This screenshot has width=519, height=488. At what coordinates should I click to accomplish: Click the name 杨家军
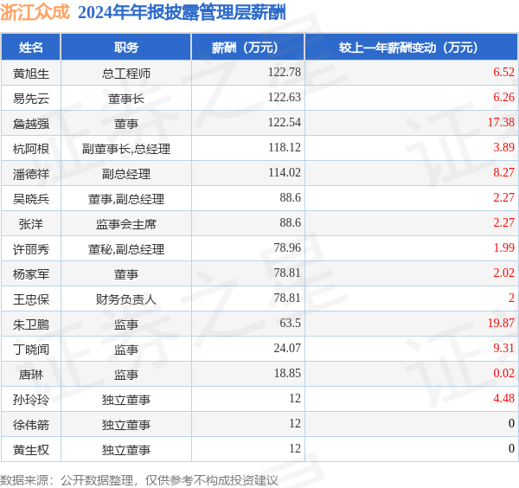click(31, 274)
